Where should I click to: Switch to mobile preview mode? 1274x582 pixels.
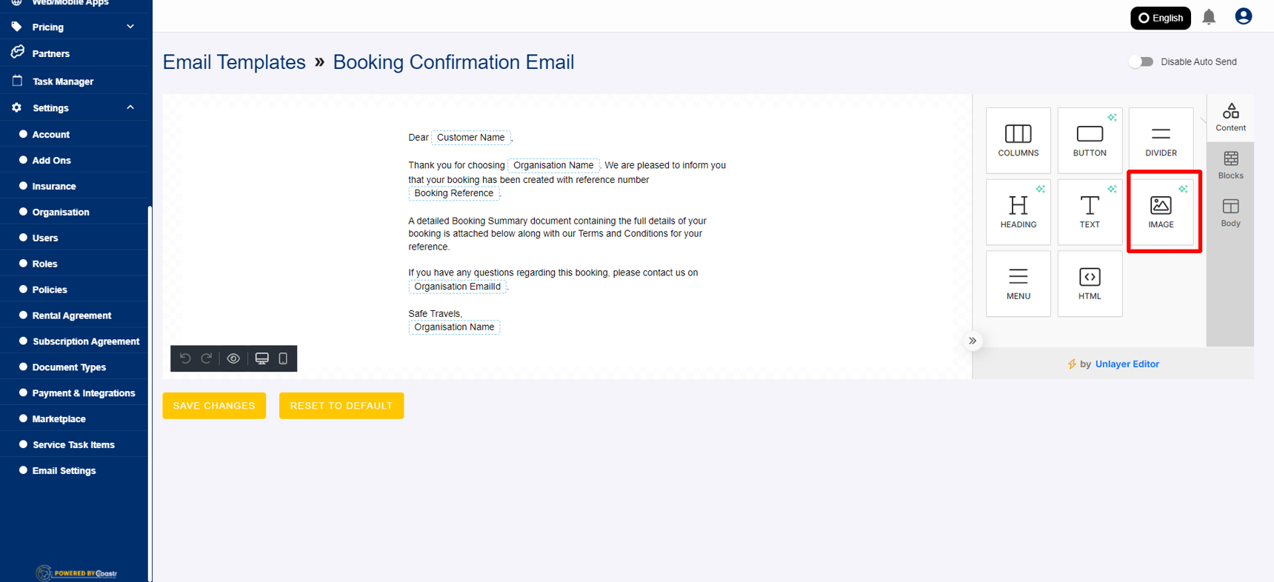283,358
